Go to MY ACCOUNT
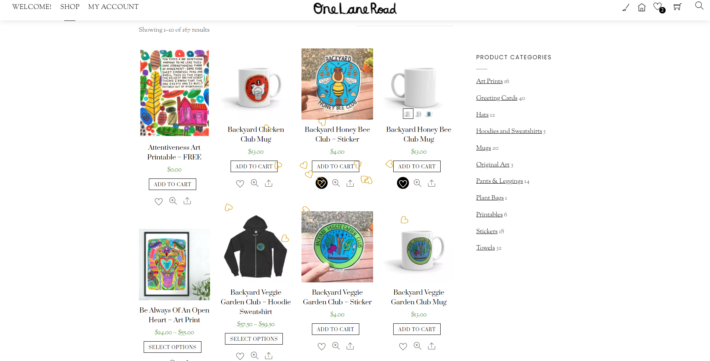 [x=113, y=6]
